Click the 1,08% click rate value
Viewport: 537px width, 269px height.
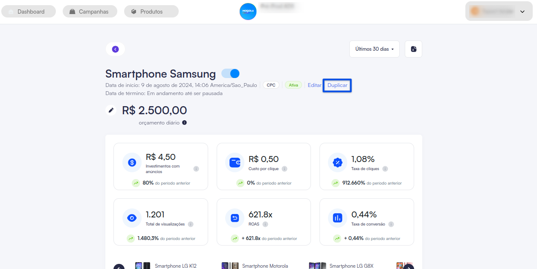(363, 159)
